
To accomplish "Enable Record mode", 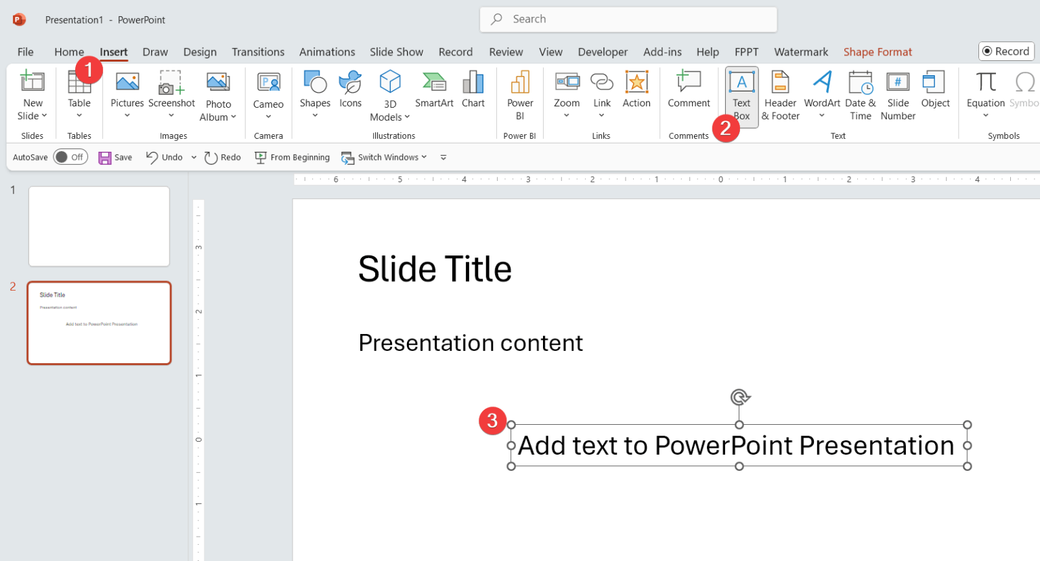I will point(1006,51).
